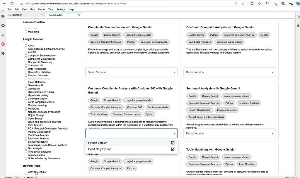The width and height of the screenshot is (300, 178).
Task: Close the Launcher tab
Action: click(42, 15)
